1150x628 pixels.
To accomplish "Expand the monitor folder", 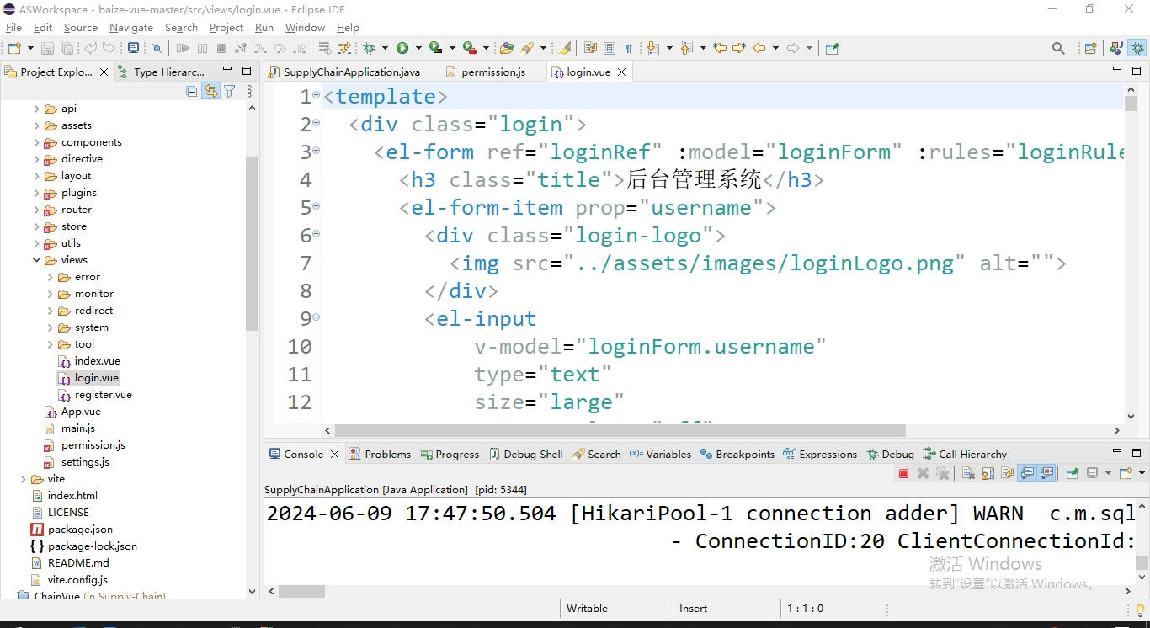I will (50, 294).
